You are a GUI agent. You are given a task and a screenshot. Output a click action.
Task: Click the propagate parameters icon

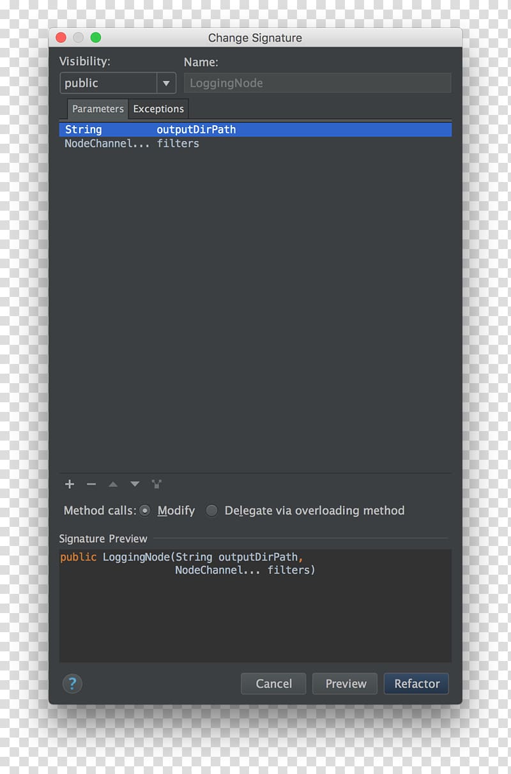(x=156, y=484)
